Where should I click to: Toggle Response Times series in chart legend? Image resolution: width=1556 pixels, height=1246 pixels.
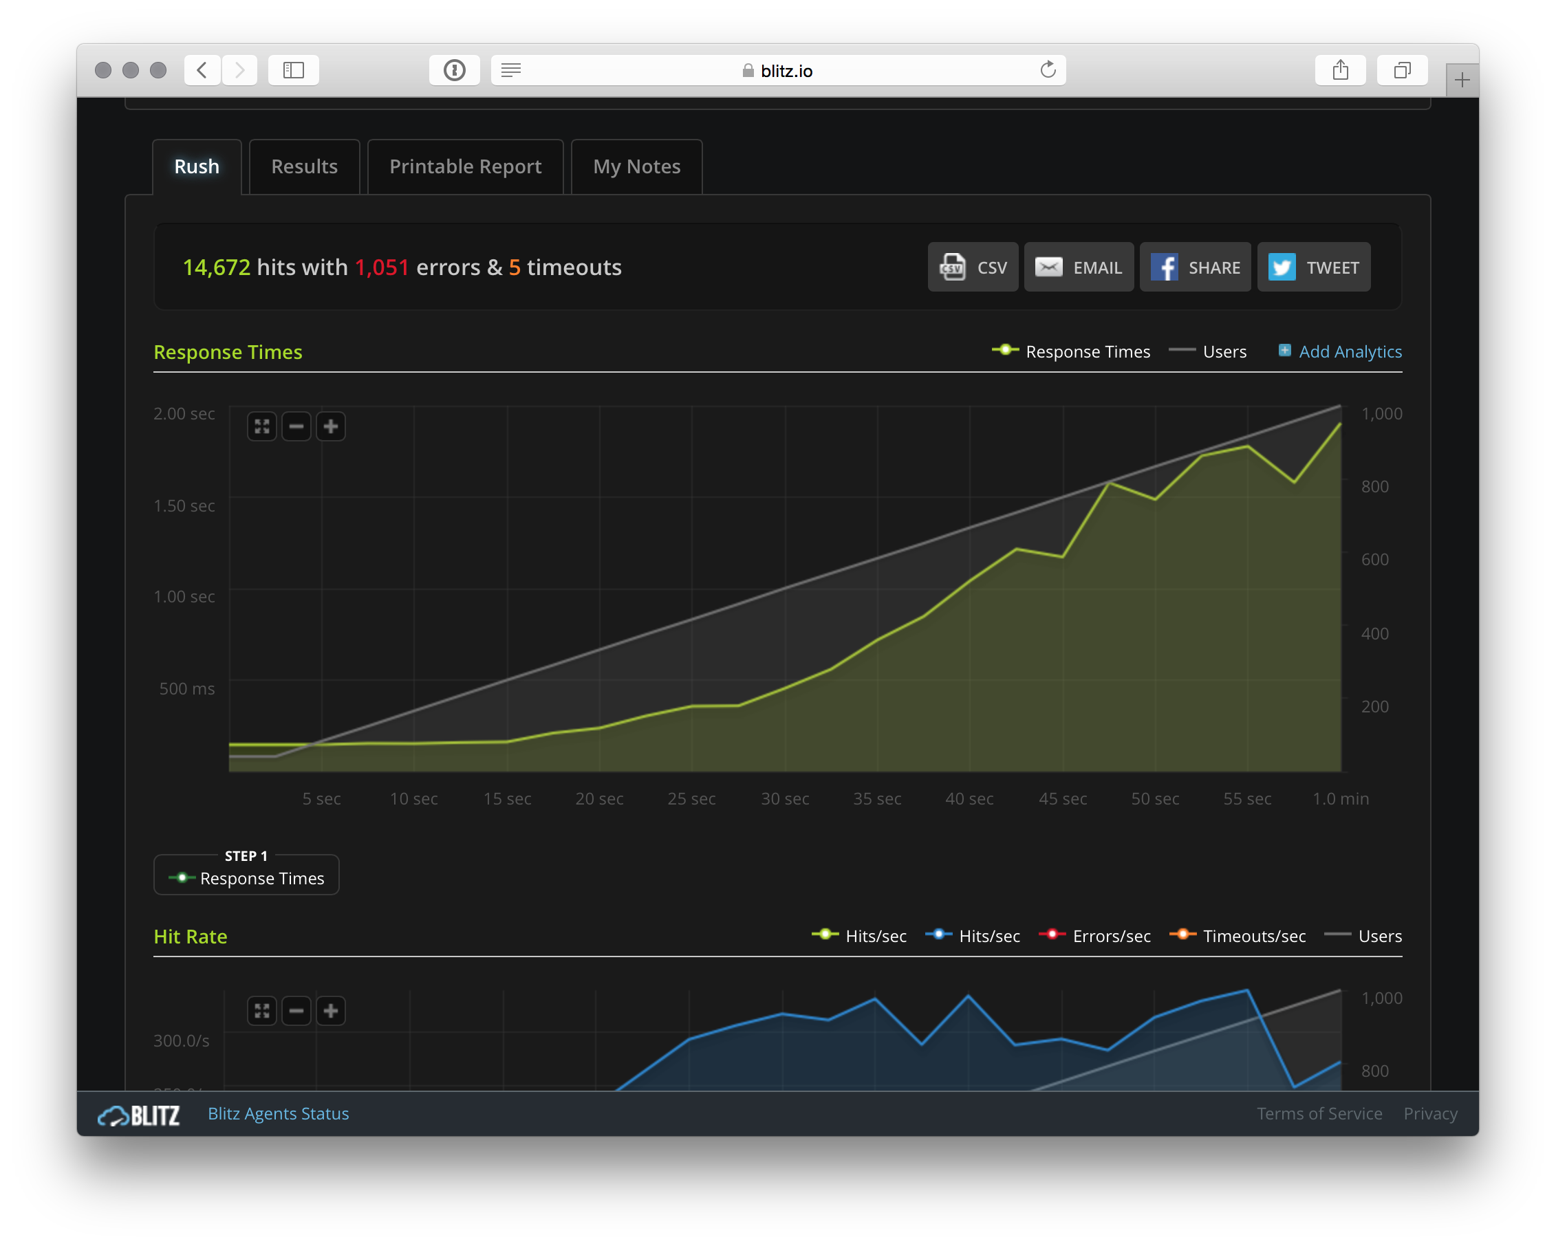point(1071,351)
